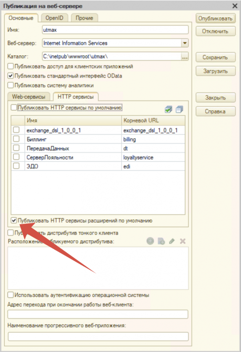Viewport: 241px width, 352px height.
Task: Open the Веб-сервер dropdown list
Action: (185, 43)
